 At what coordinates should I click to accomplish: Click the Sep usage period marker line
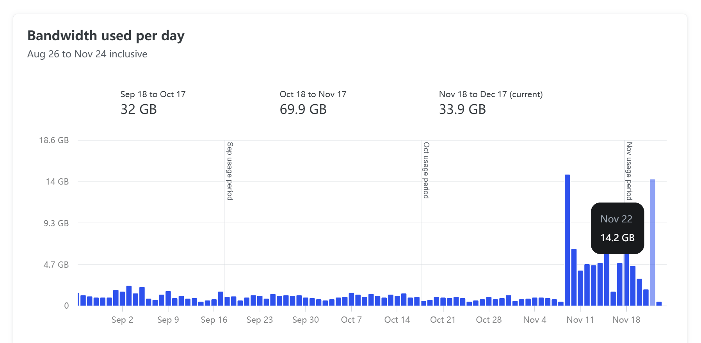225,223
